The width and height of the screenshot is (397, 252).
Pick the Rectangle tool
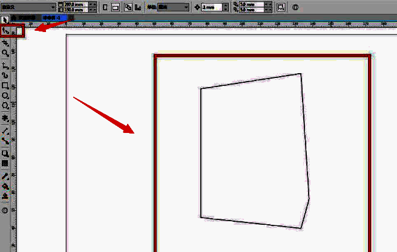[5, 85]
